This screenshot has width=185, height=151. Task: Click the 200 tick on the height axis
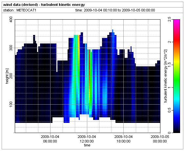point(11,76)
